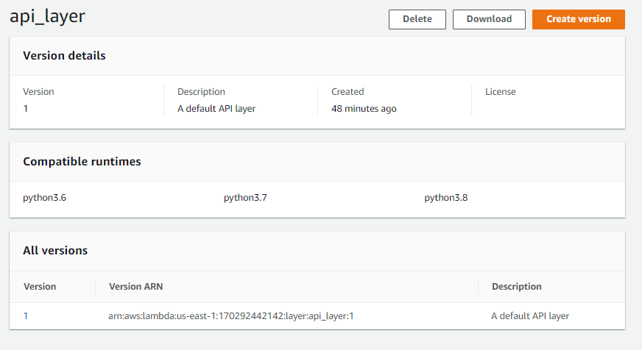Click the Version ARN column header

[136, 287]
